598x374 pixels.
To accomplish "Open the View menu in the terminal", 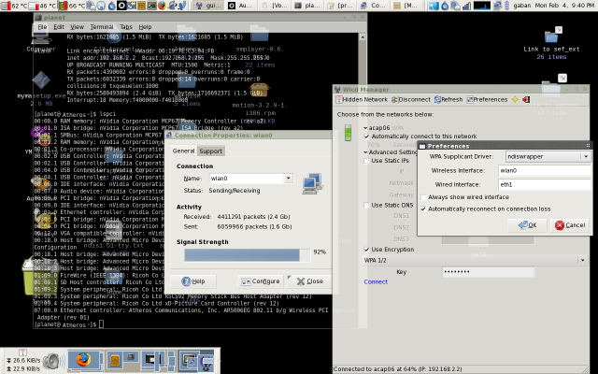I will pyautogui.click(x=77, y=27).
